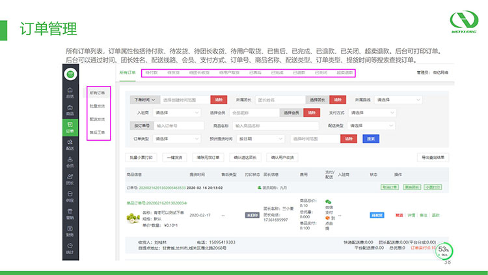Open the 总览 overview icon in sidebar
Screen dimensions: 488x275
click(x=70, y=93)
